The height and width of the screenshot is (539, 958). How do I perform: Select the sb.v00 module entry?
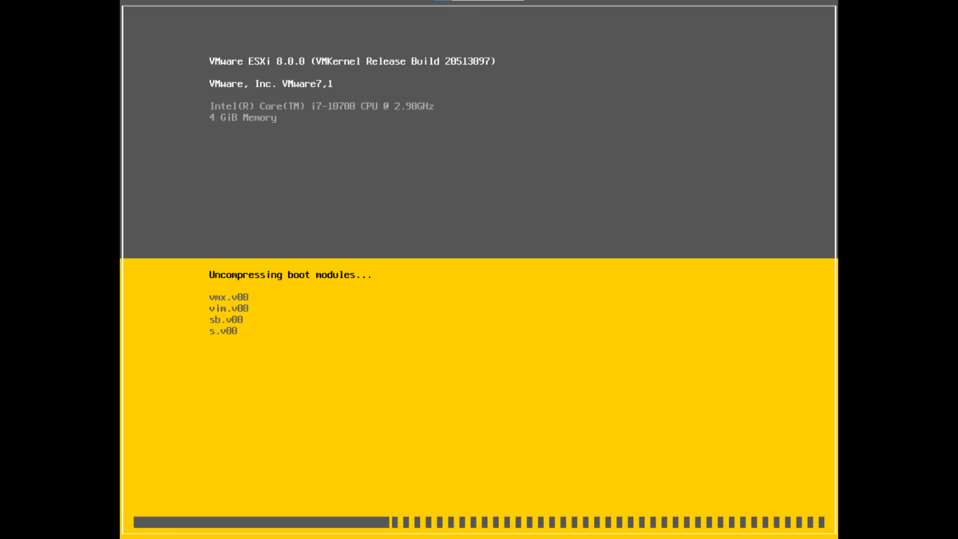(226, 319)
